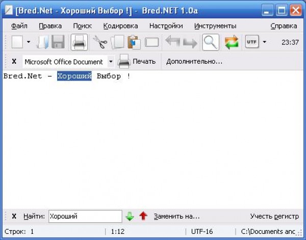Minimize the Bred.NET window

click(x=267, y=10)
